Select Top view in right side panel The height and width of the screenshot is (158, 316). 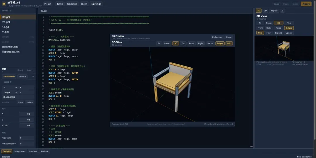pyautogui.click(x=289, y=23)
